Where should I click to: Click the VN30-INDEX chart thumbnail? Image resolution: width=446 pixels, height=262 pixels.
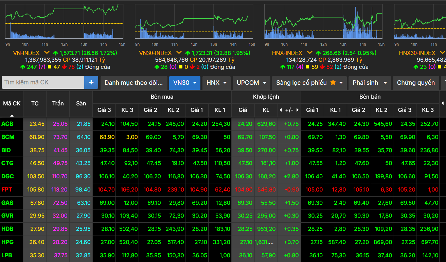(x=194, y=22)
